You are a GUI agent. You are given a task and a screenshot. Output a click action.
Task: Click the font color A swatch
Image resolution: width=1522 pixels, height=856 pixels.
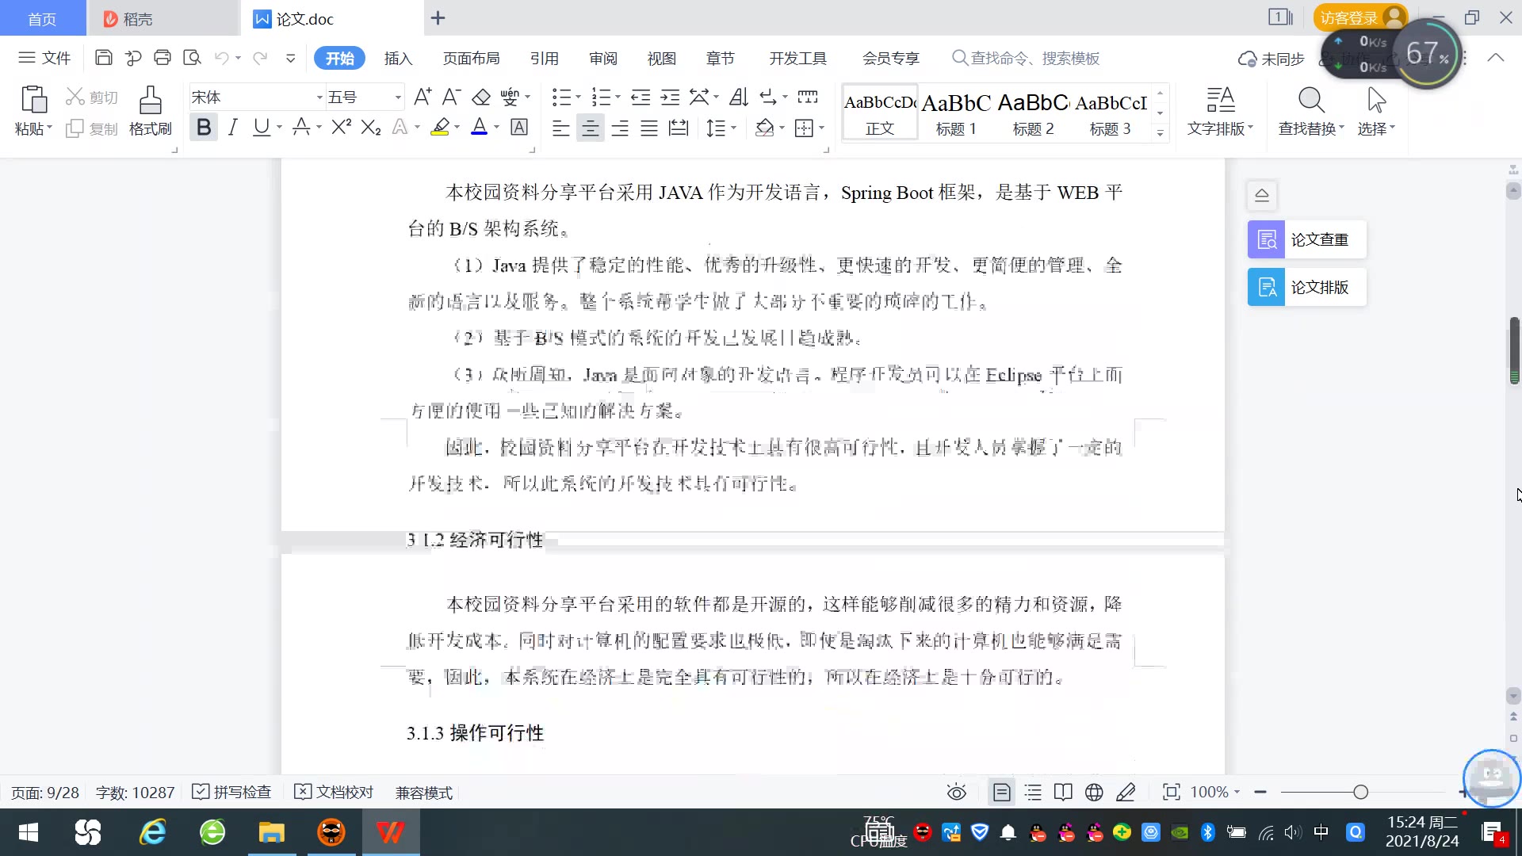pos(480,127)
